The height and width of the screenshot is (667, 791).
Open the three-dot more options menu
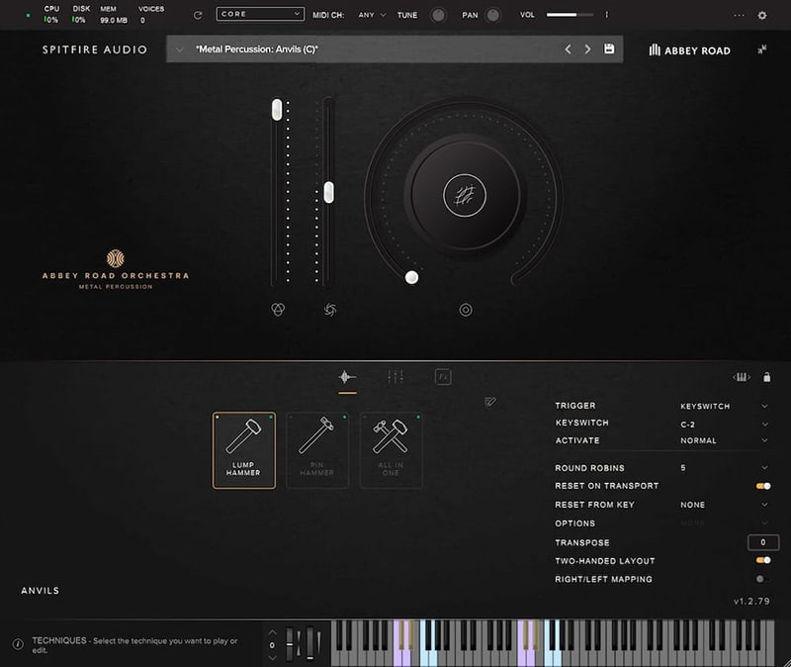click(x=739, y=15)
